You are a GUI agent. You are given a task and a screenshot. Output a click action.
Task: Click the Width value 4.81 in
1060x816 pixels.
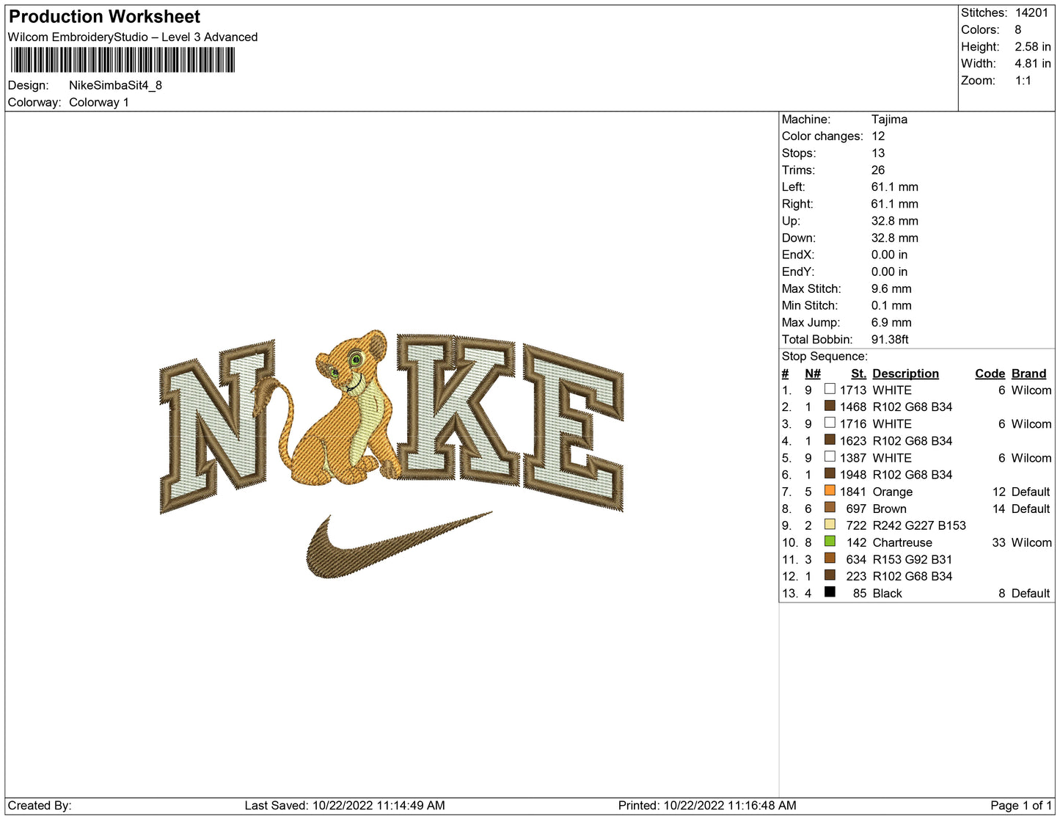click(1033, 63)
